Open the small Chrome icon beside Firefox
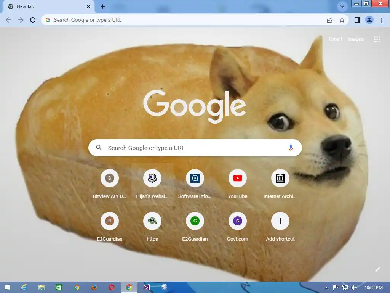The width and height of the screenshot is (390, 293). (x=77, y=287)
